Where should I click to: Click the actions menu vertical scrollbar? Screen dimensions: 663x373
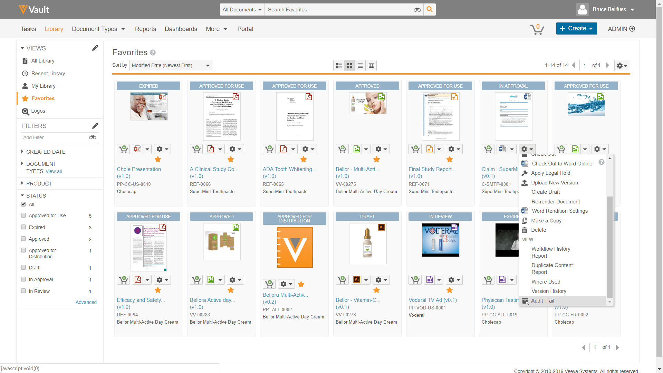point(609,247)
